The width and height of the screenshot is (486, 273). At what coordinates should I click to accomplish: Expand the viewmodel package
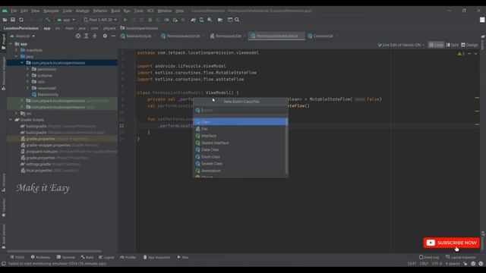[28, 88]
